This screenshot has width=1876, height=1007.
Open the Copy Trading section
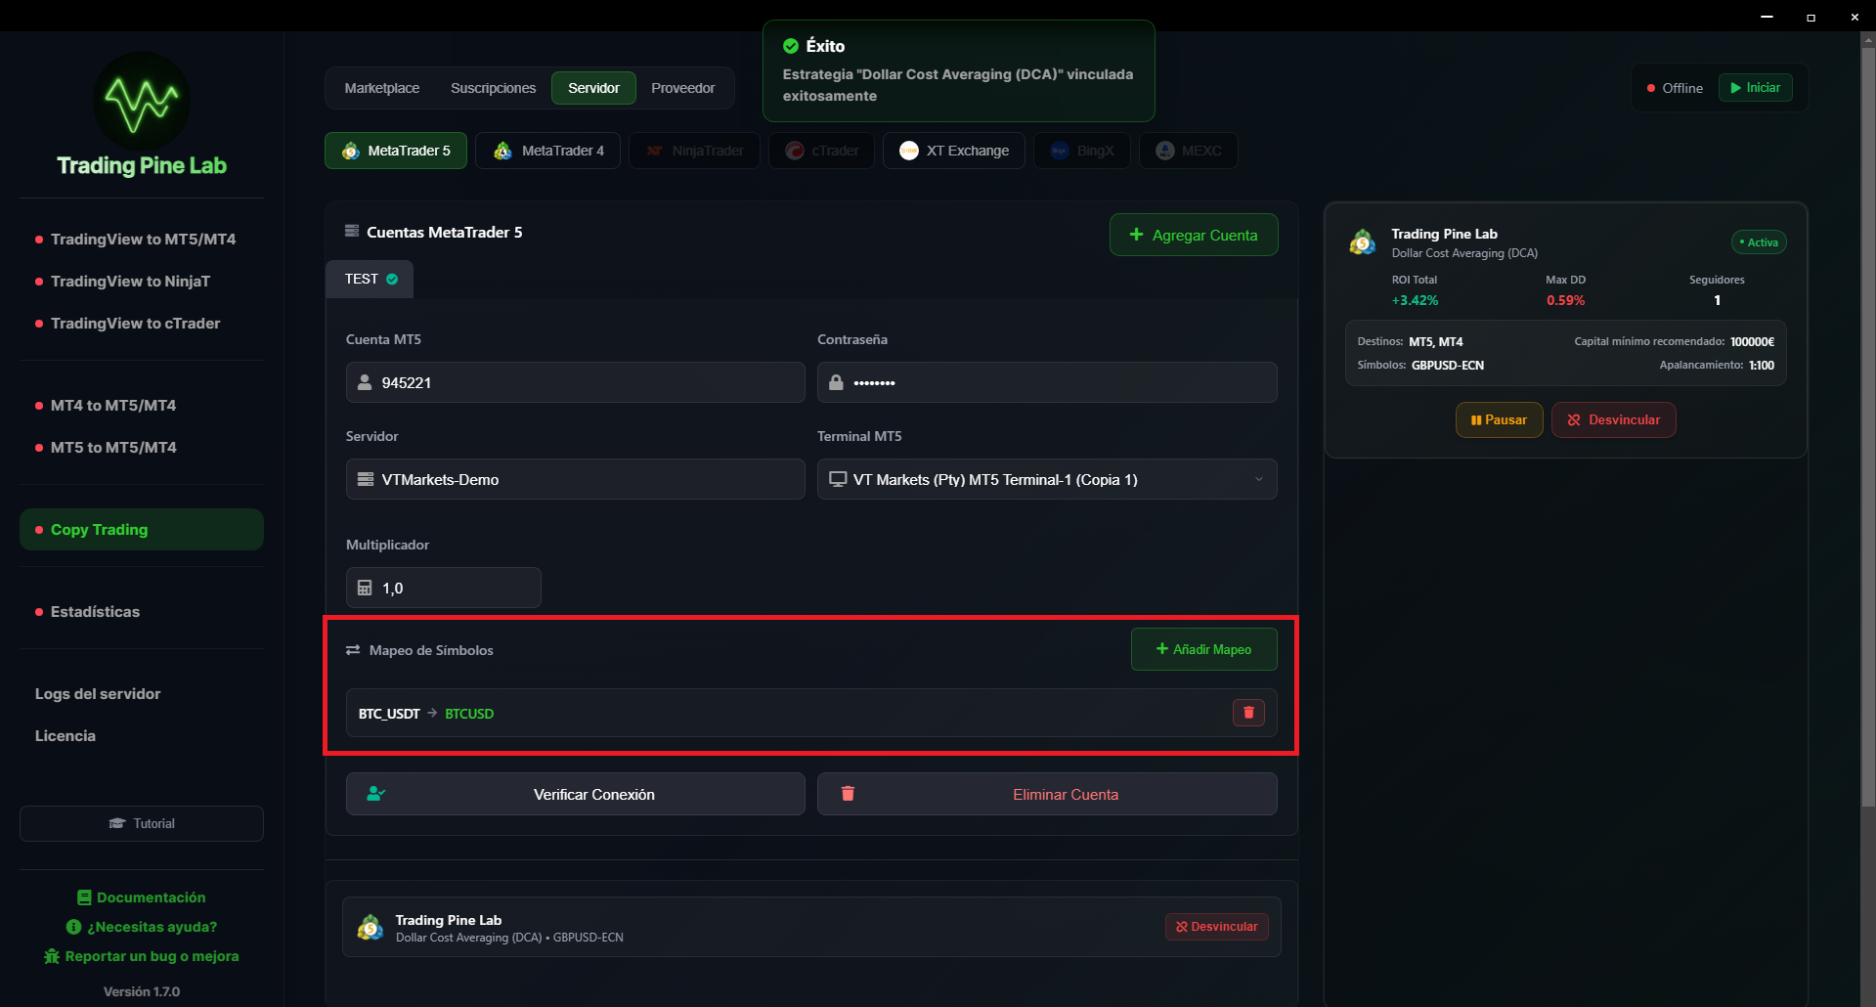coord(142,530)
